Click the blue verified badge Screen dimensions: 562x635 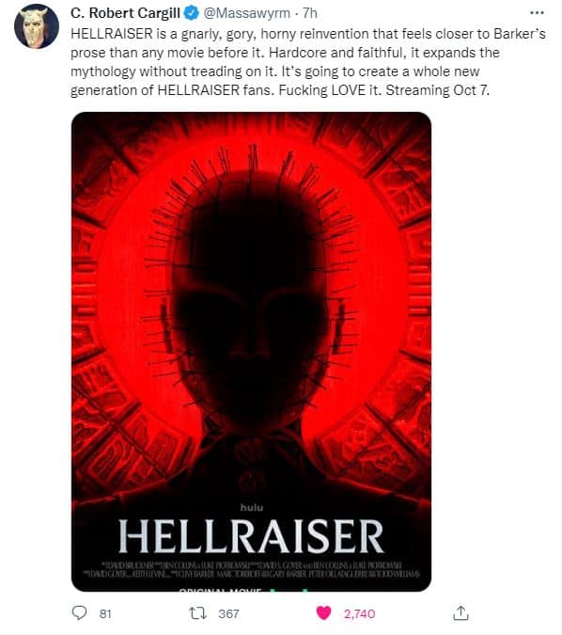[192, 13]
